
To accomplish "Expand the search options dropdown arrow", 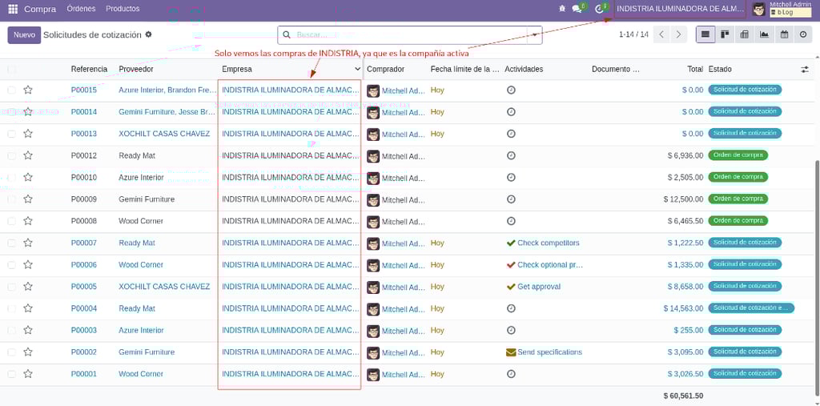I will 534,35.
